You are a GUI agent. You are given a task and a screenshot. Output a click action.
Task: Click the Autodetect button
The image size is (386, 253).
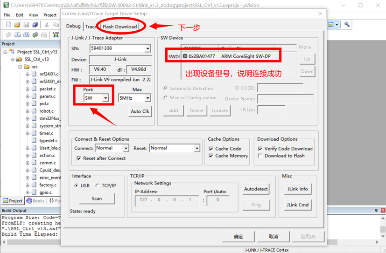[256, 189]
